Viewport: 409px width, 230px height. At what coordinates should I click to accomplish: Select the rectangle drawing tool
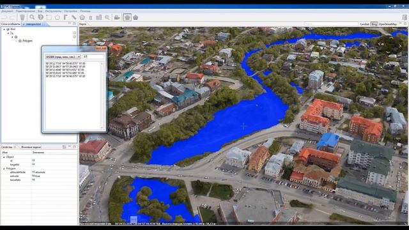[x=49, y=17]
